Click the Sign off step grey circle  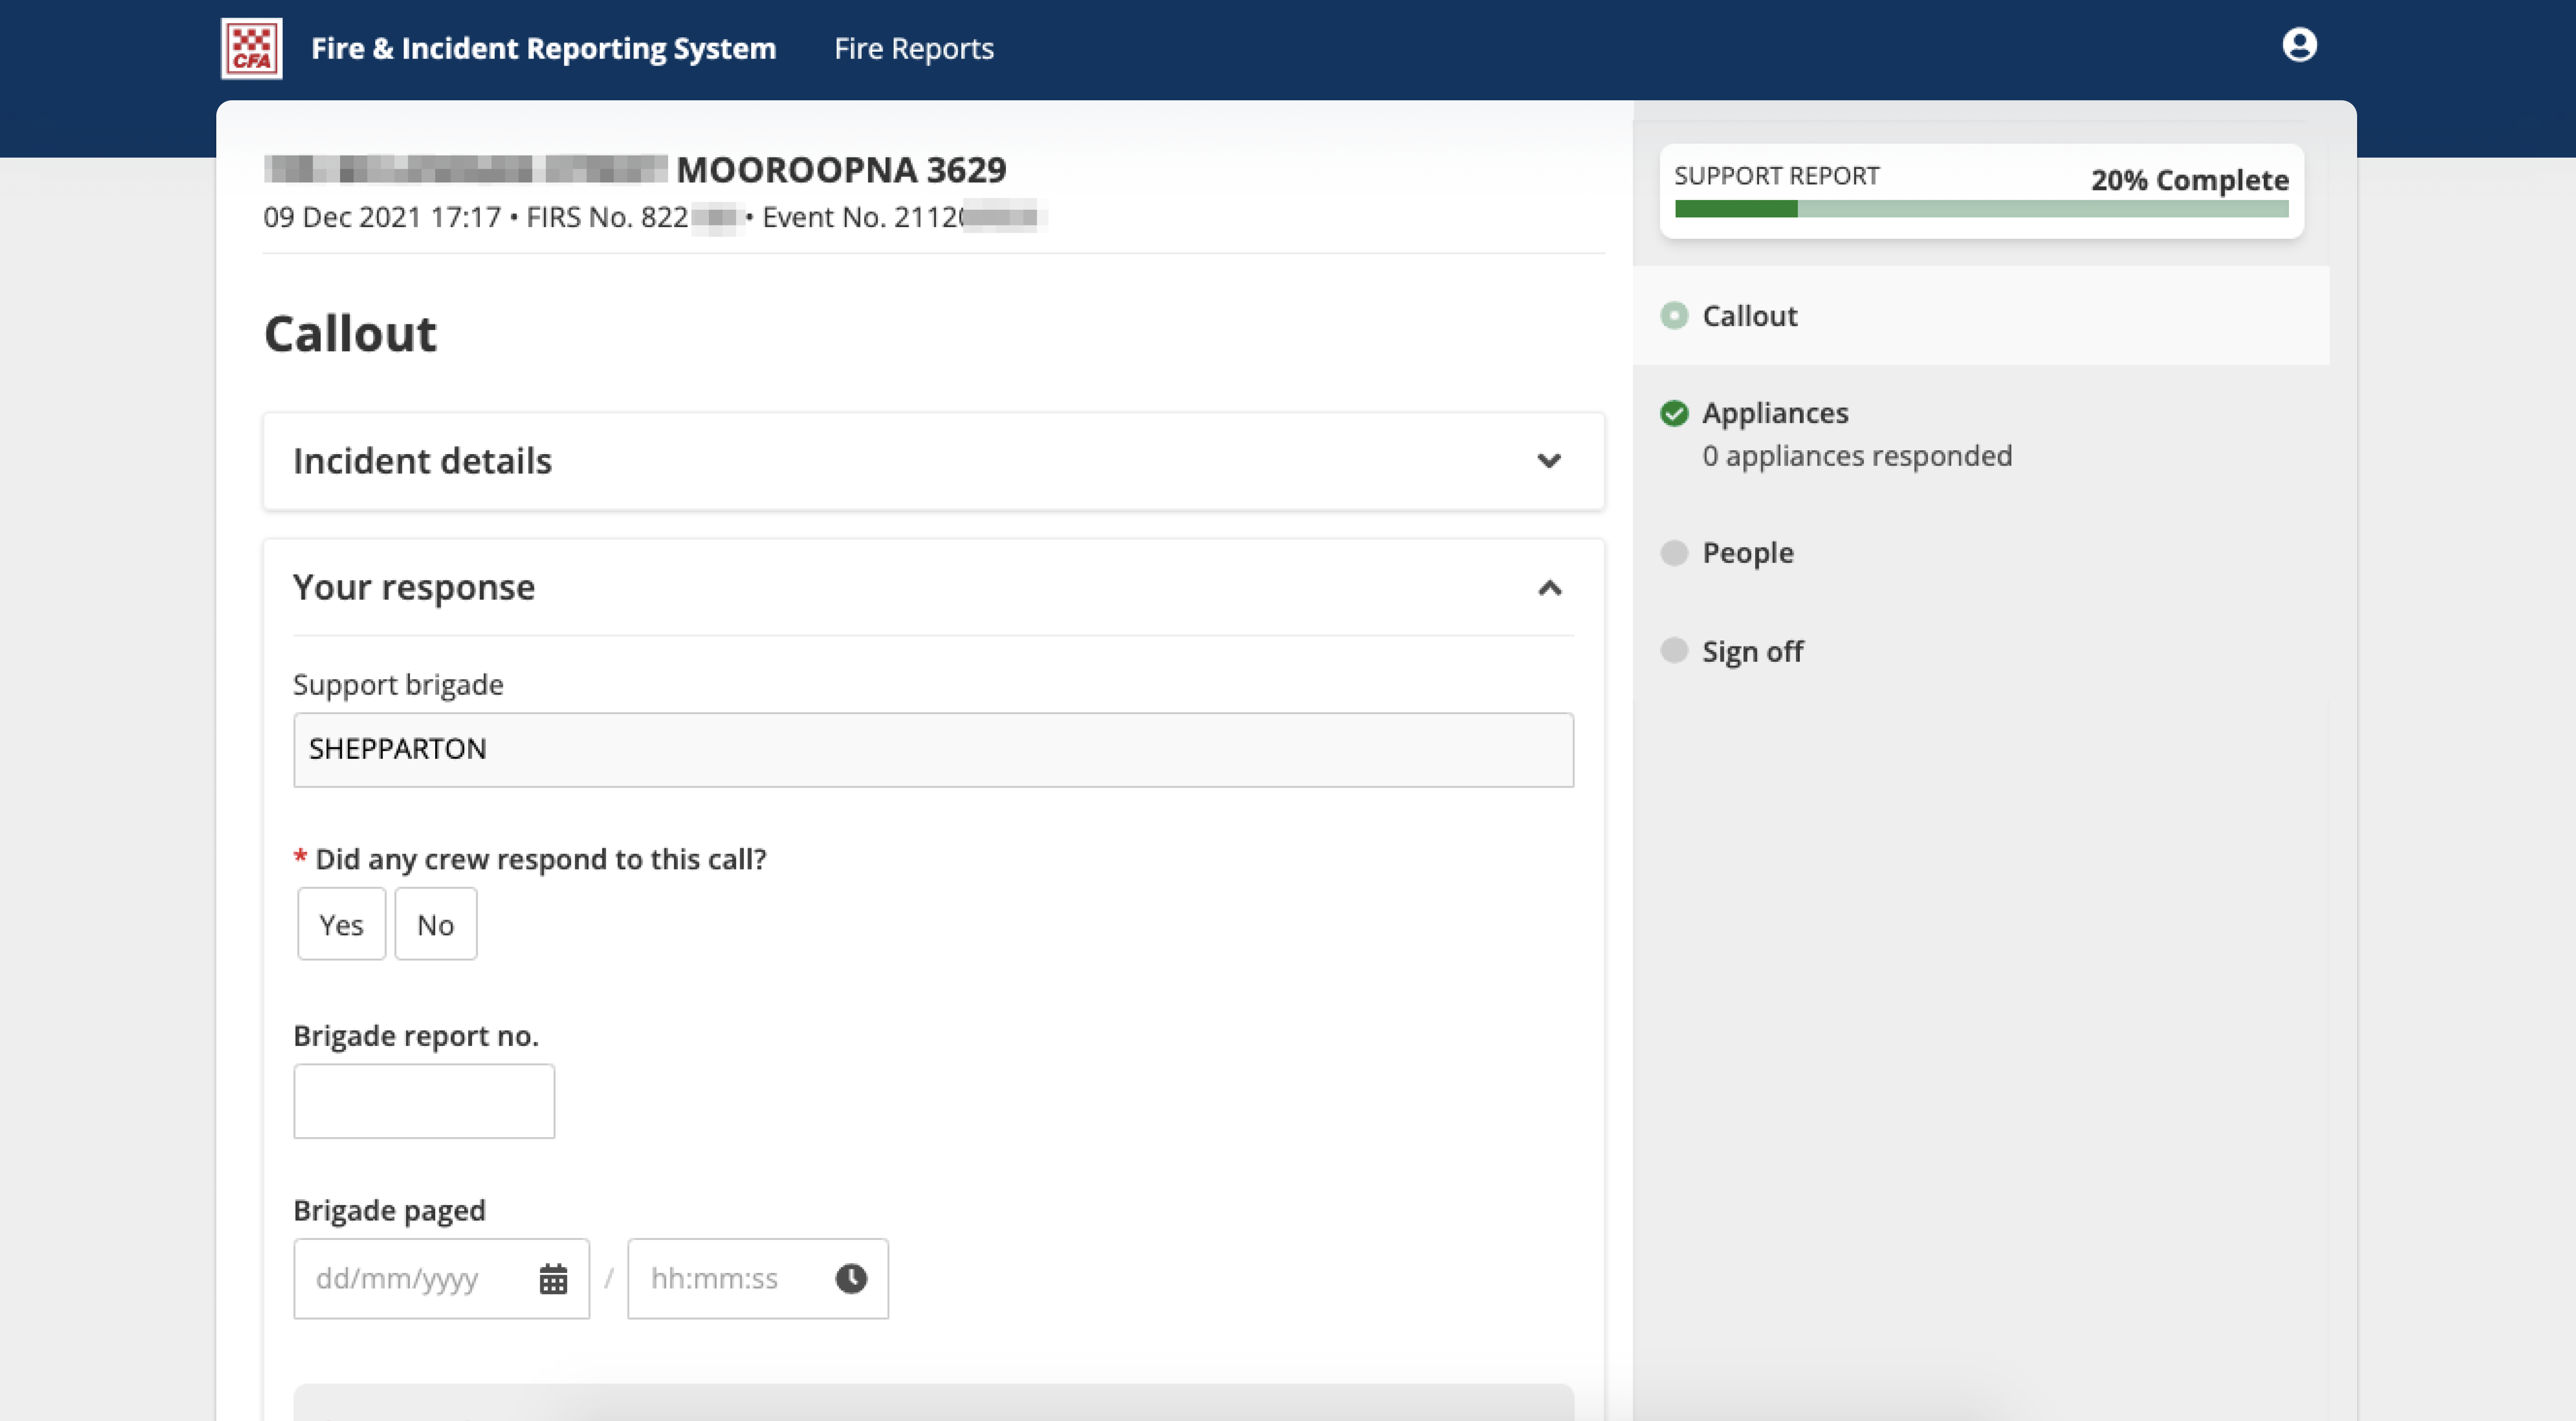(x=1674, y=650)
